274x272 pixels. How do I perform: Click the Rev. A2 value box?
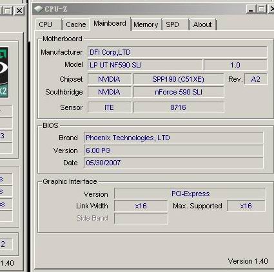(x=256, y=79)
